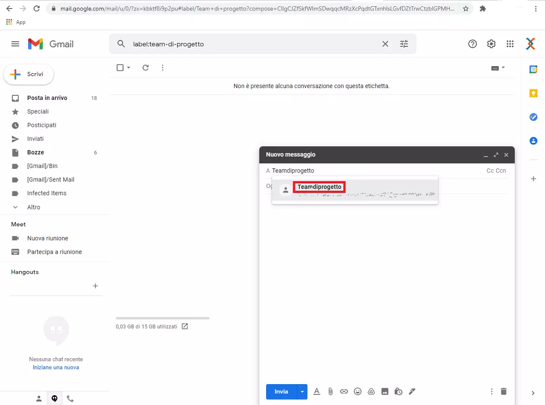The image size is (545, 405).
Task: Open more send options arrow next to Invia
Action: (x=302, y=391)
